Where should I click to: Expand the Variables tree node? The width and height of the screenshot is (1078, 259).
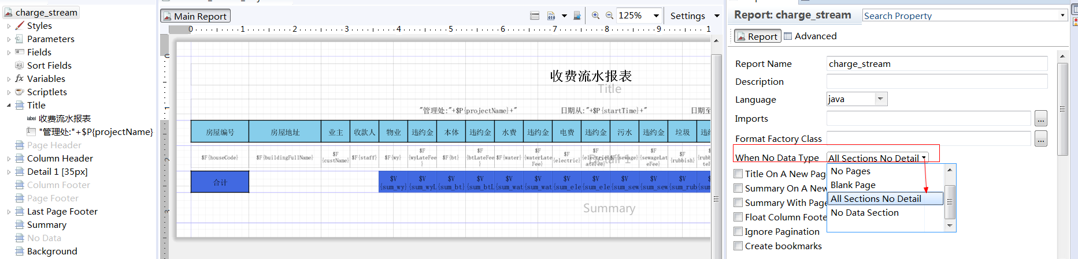pos(9,79)
